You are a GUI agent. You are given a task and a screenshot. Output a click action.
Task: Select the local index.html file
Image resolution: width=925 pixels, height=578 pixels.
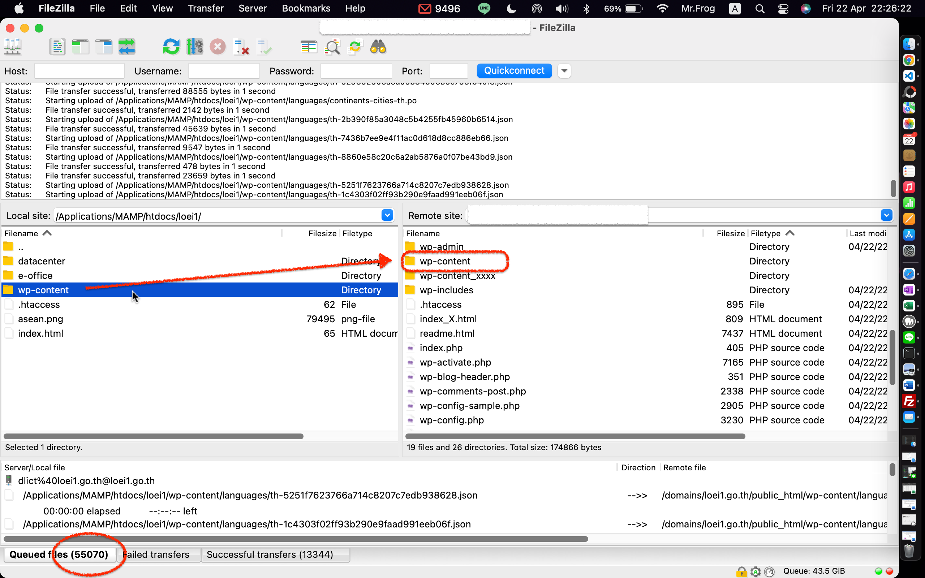(x=199, y=333)
